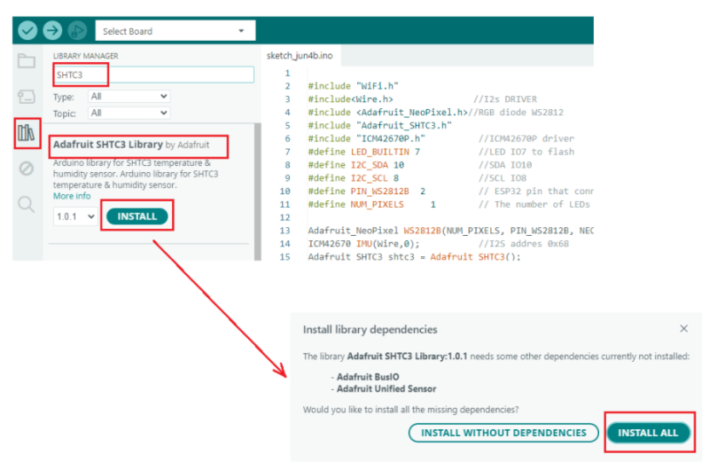Viewport: 709px width, 470px height.
Task: Expand the Type filter dropdown
Action: tap(129, 96)
